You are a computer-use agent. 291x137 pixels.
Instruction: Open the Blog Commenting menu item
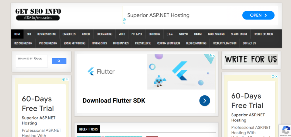196,43
